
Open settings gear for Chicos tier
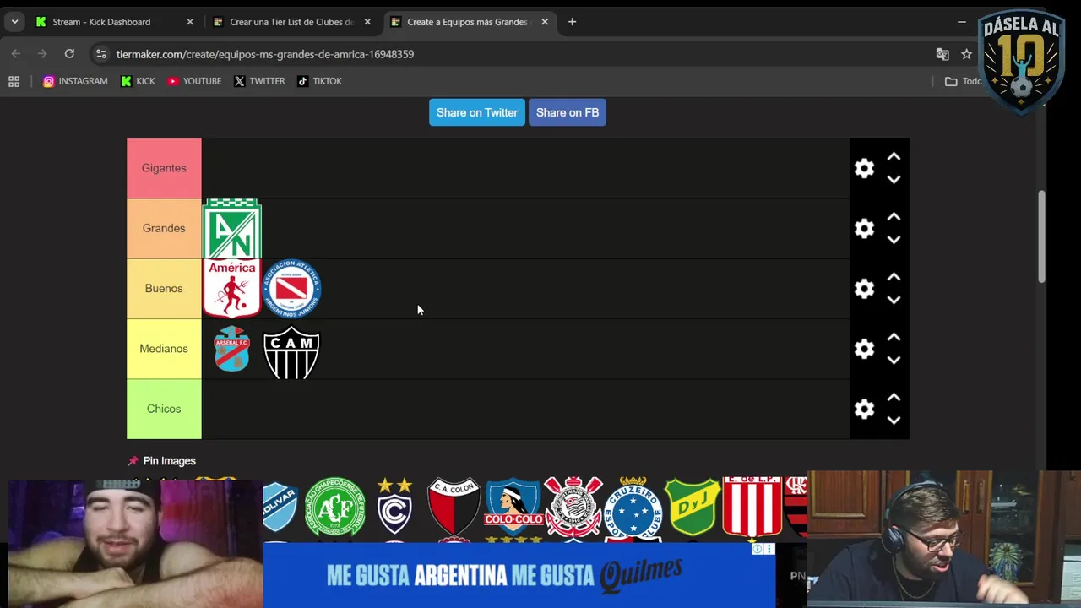864,409
